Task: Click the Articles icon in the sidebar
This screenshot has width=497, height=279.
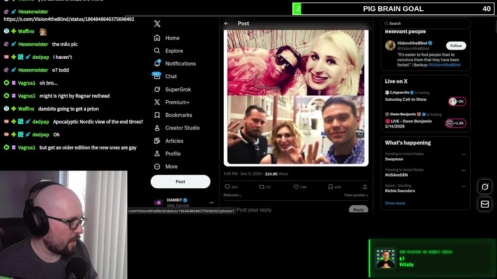Action: pyautogui.click(x=157, y=141)
